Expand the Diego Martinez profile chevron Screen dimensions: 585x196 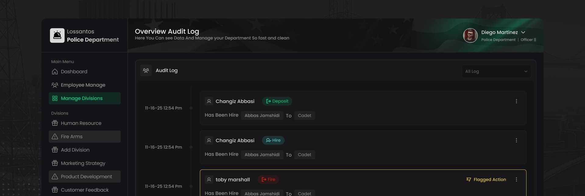click(x=523, y=32)
